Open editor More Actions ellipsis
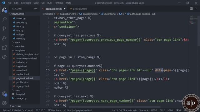Viewport: 200px width, 112px height. (x=196, y=9)
